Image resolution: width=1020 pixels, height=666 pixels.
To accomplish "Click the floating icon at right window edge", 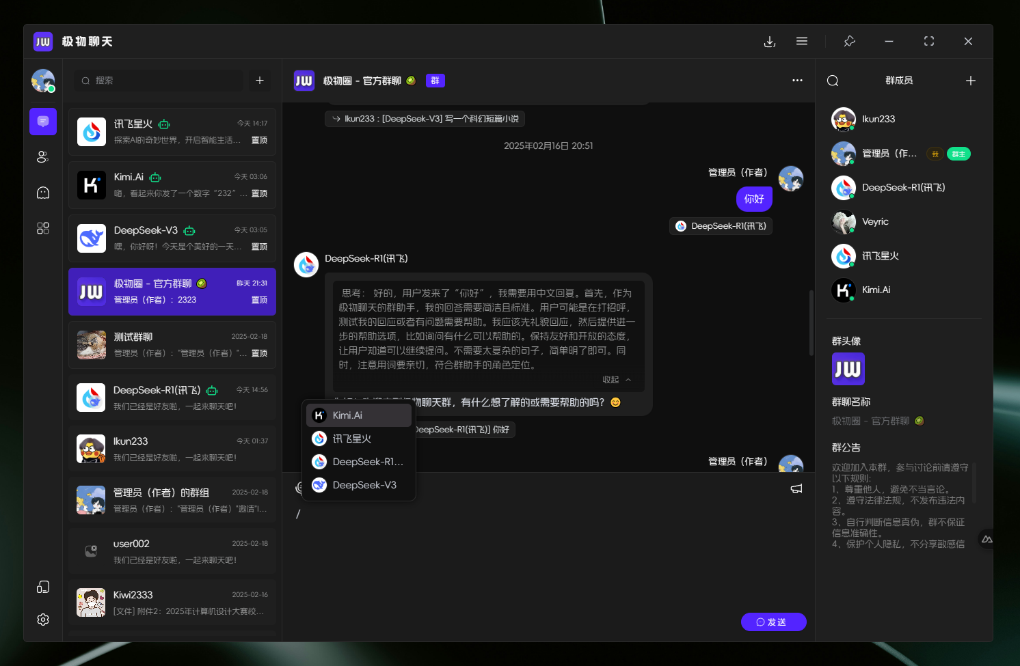I will pyautogui.click(x=987, y=540).
